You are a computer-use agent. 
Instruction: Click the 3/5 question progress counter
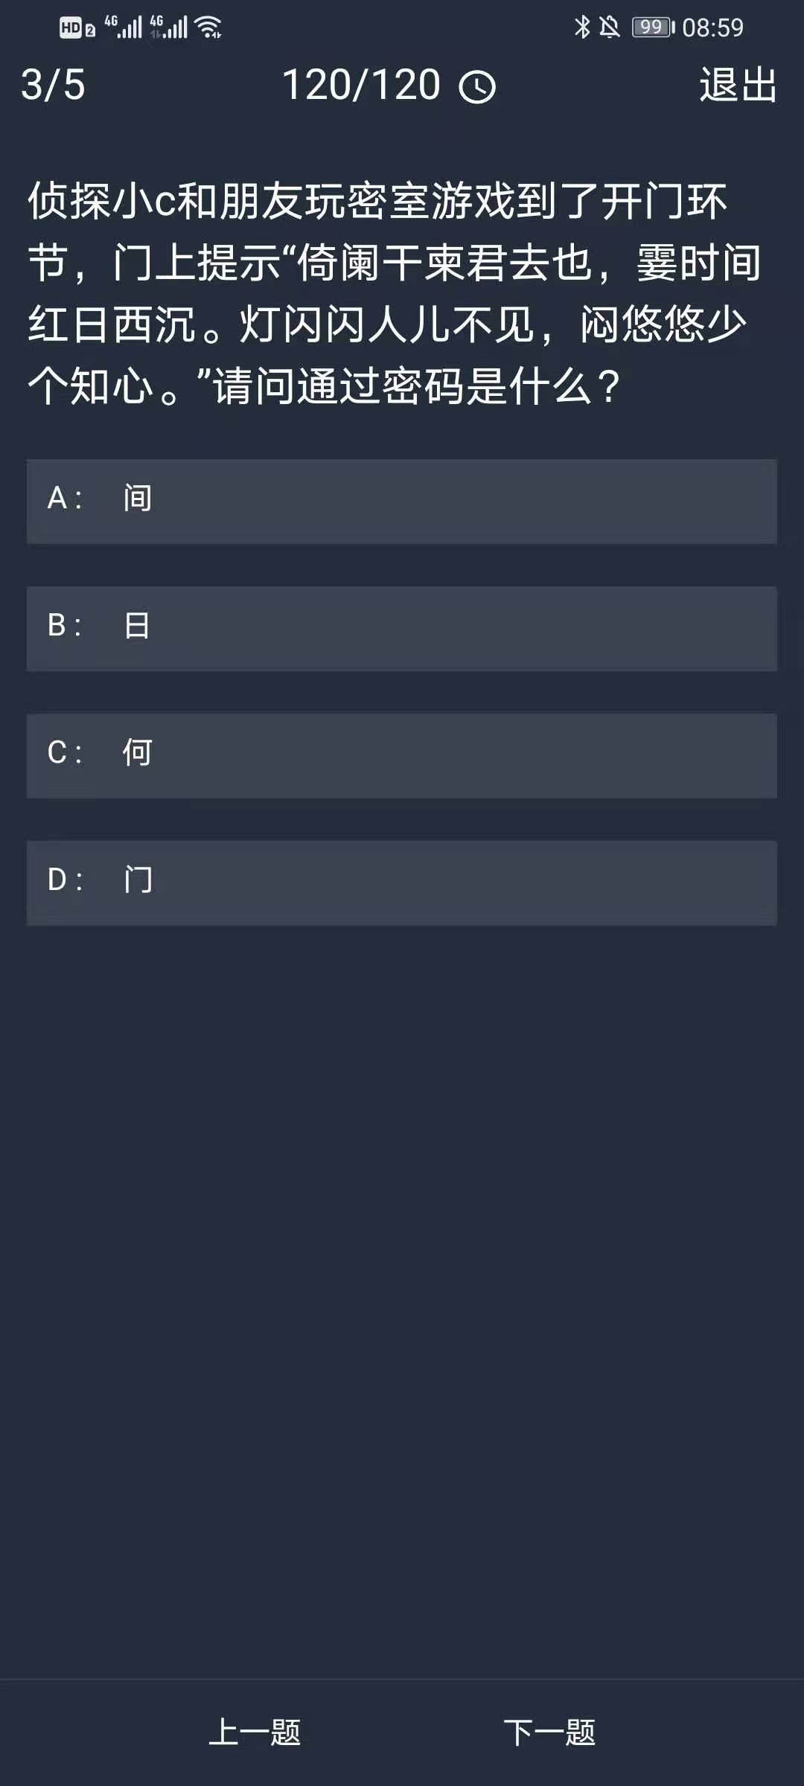(x=53, y=85)
